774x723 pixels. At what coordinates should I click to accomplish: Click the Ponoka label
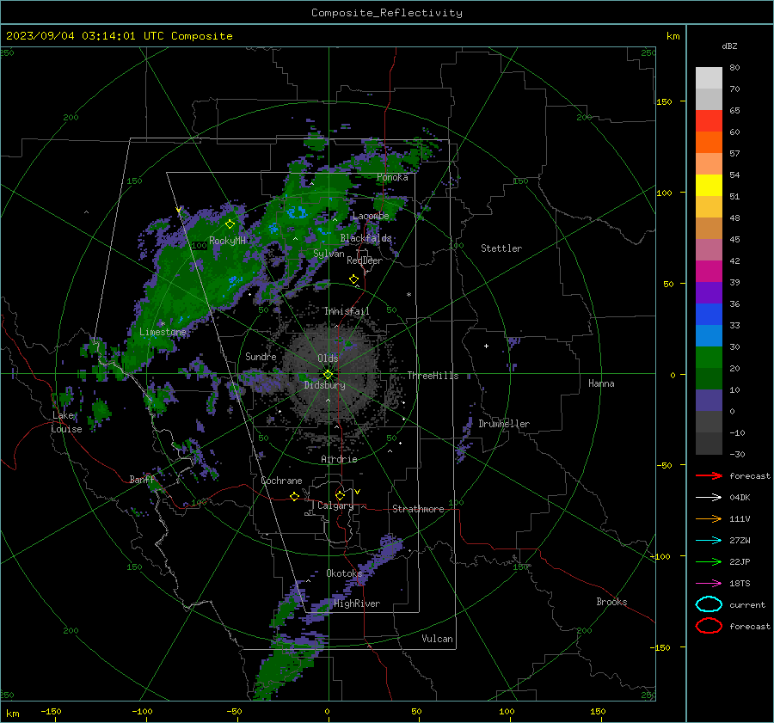[x=392, y=177]
